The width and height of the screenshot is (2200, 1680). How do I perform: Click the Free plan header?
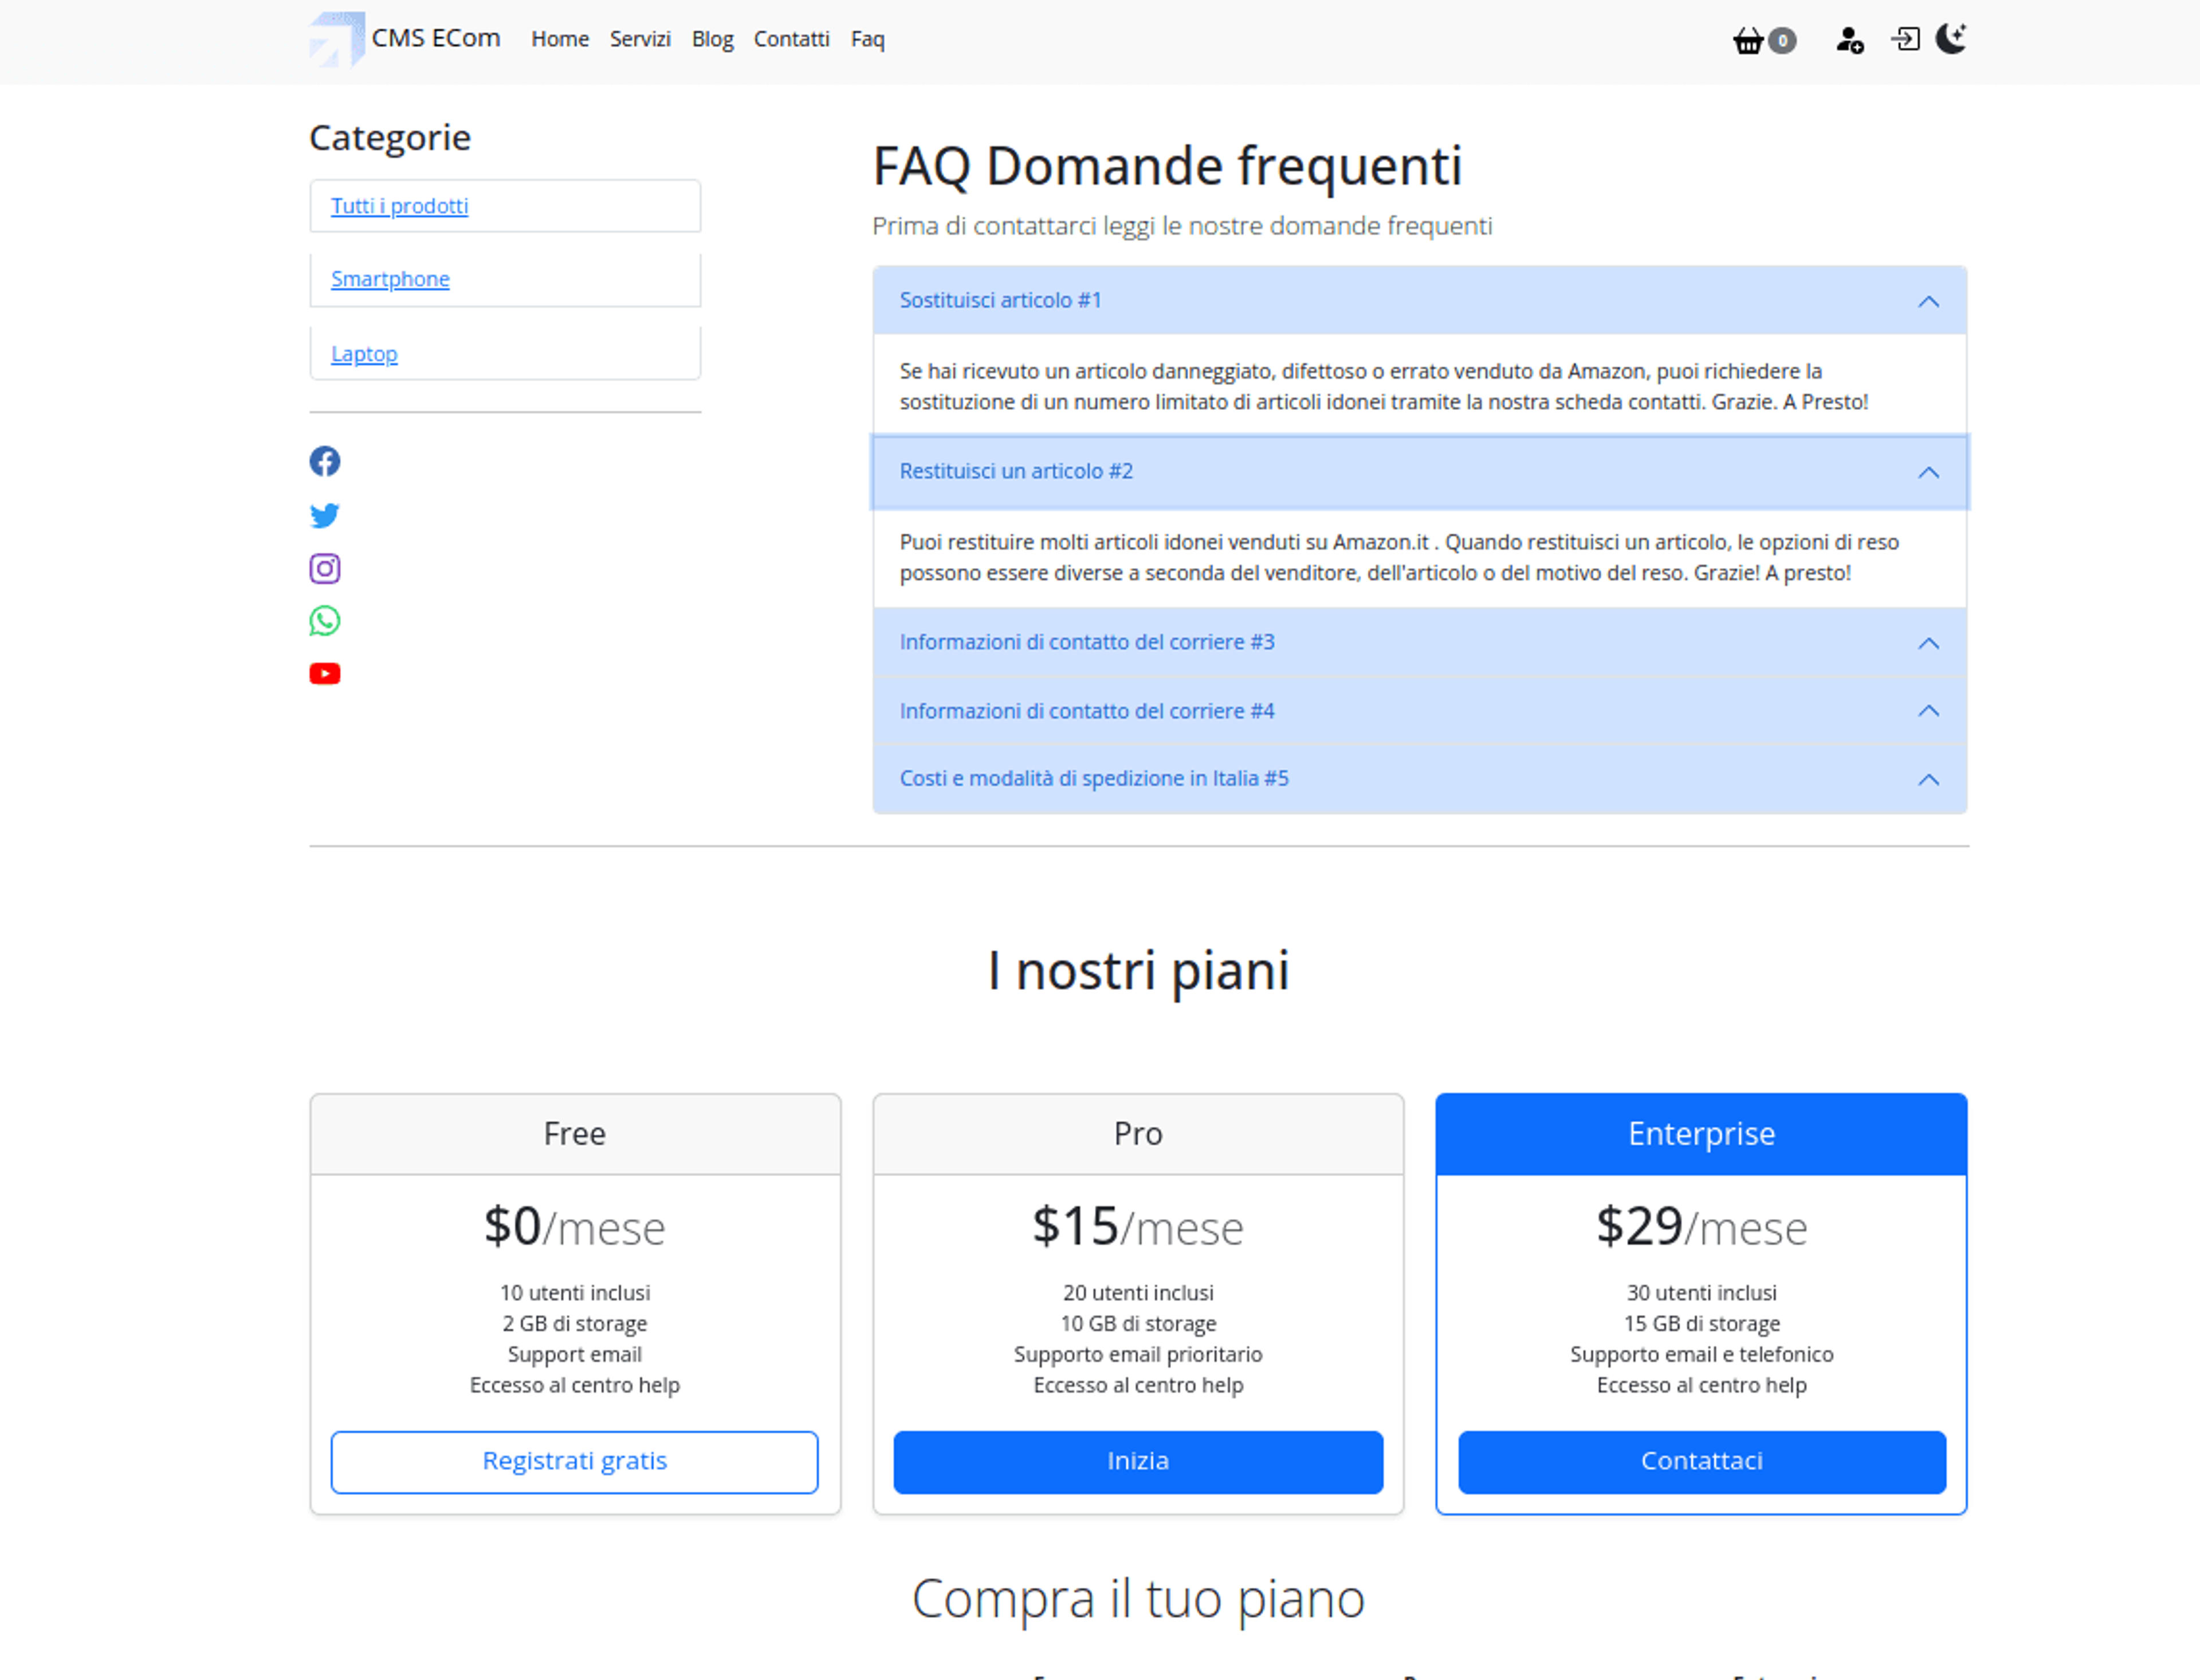574,1134
